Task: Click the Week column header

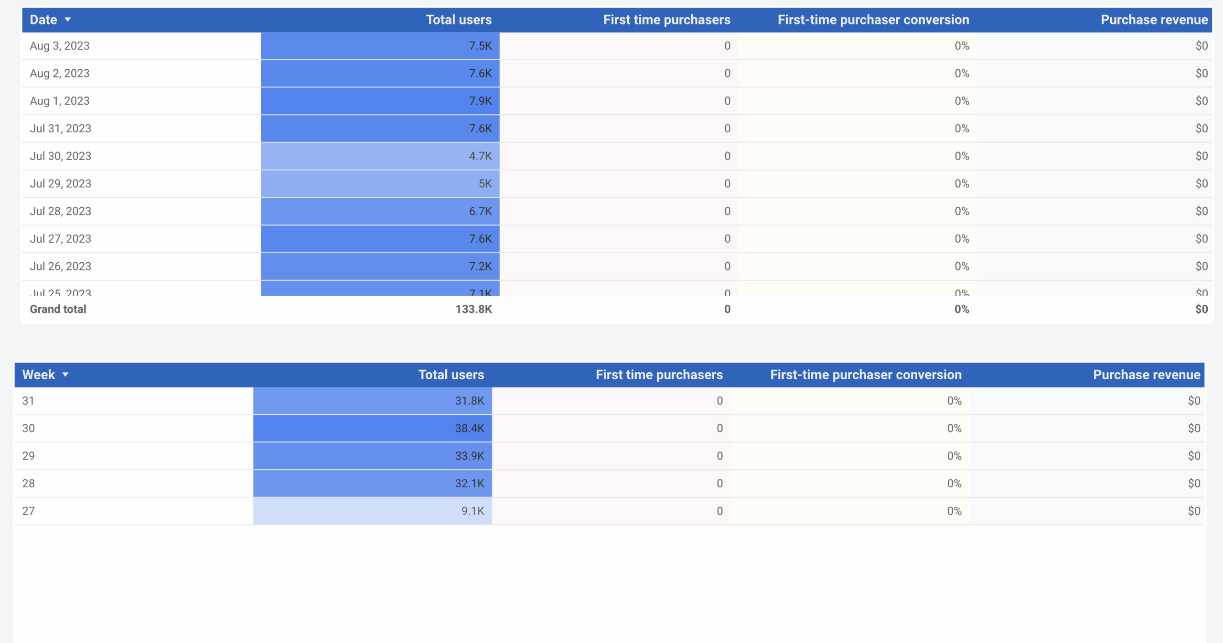Action: (39, 375)
